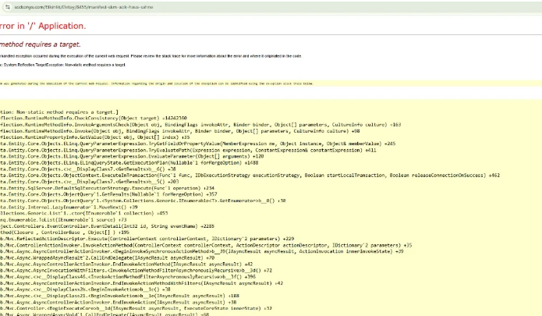Click stack line containing "ExecuteInTransaction" +462
Screen dimensions: 542x316
pyautogui.click(x=250, y=176)
